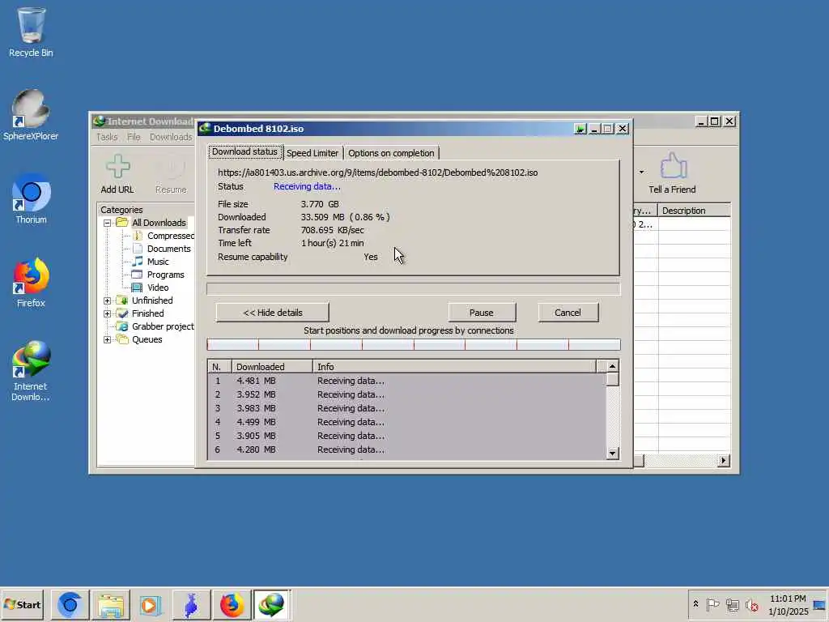Open the Recycle Bin desktop icon

(x=31, y=32)
